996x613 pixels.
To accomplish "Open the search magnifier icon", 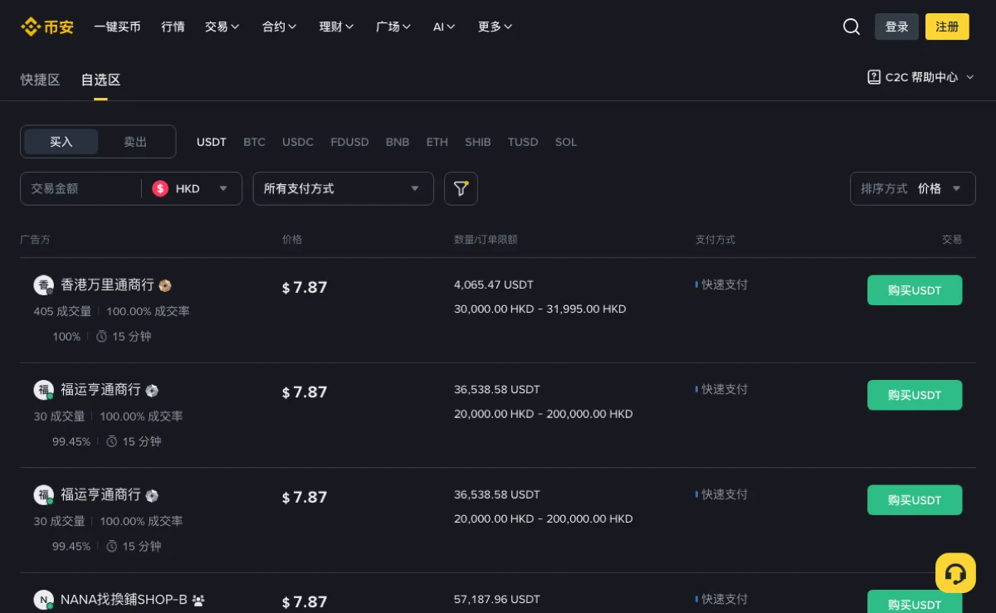I will (x=852, y=27).
